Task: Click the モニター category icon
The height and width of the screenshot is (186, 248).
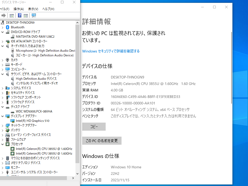Action: (8, 168)
